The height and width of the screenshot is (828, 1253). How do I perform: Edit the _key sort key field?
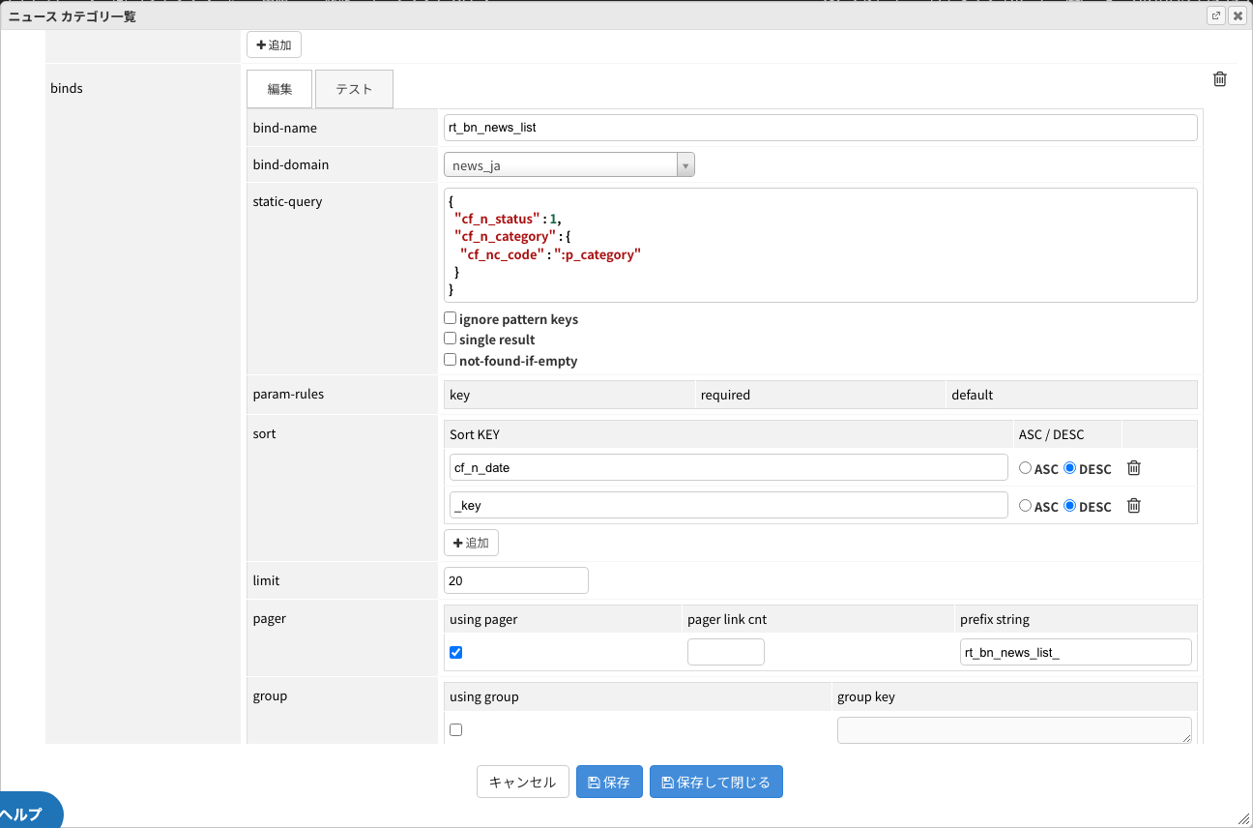coord(729,506)
